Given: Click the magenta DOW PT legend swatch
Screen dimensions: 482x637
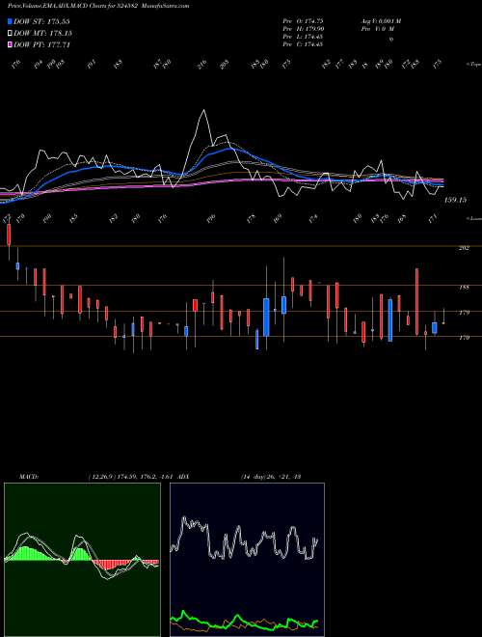Looking at the screenshot, I should [x=10, y=44].
